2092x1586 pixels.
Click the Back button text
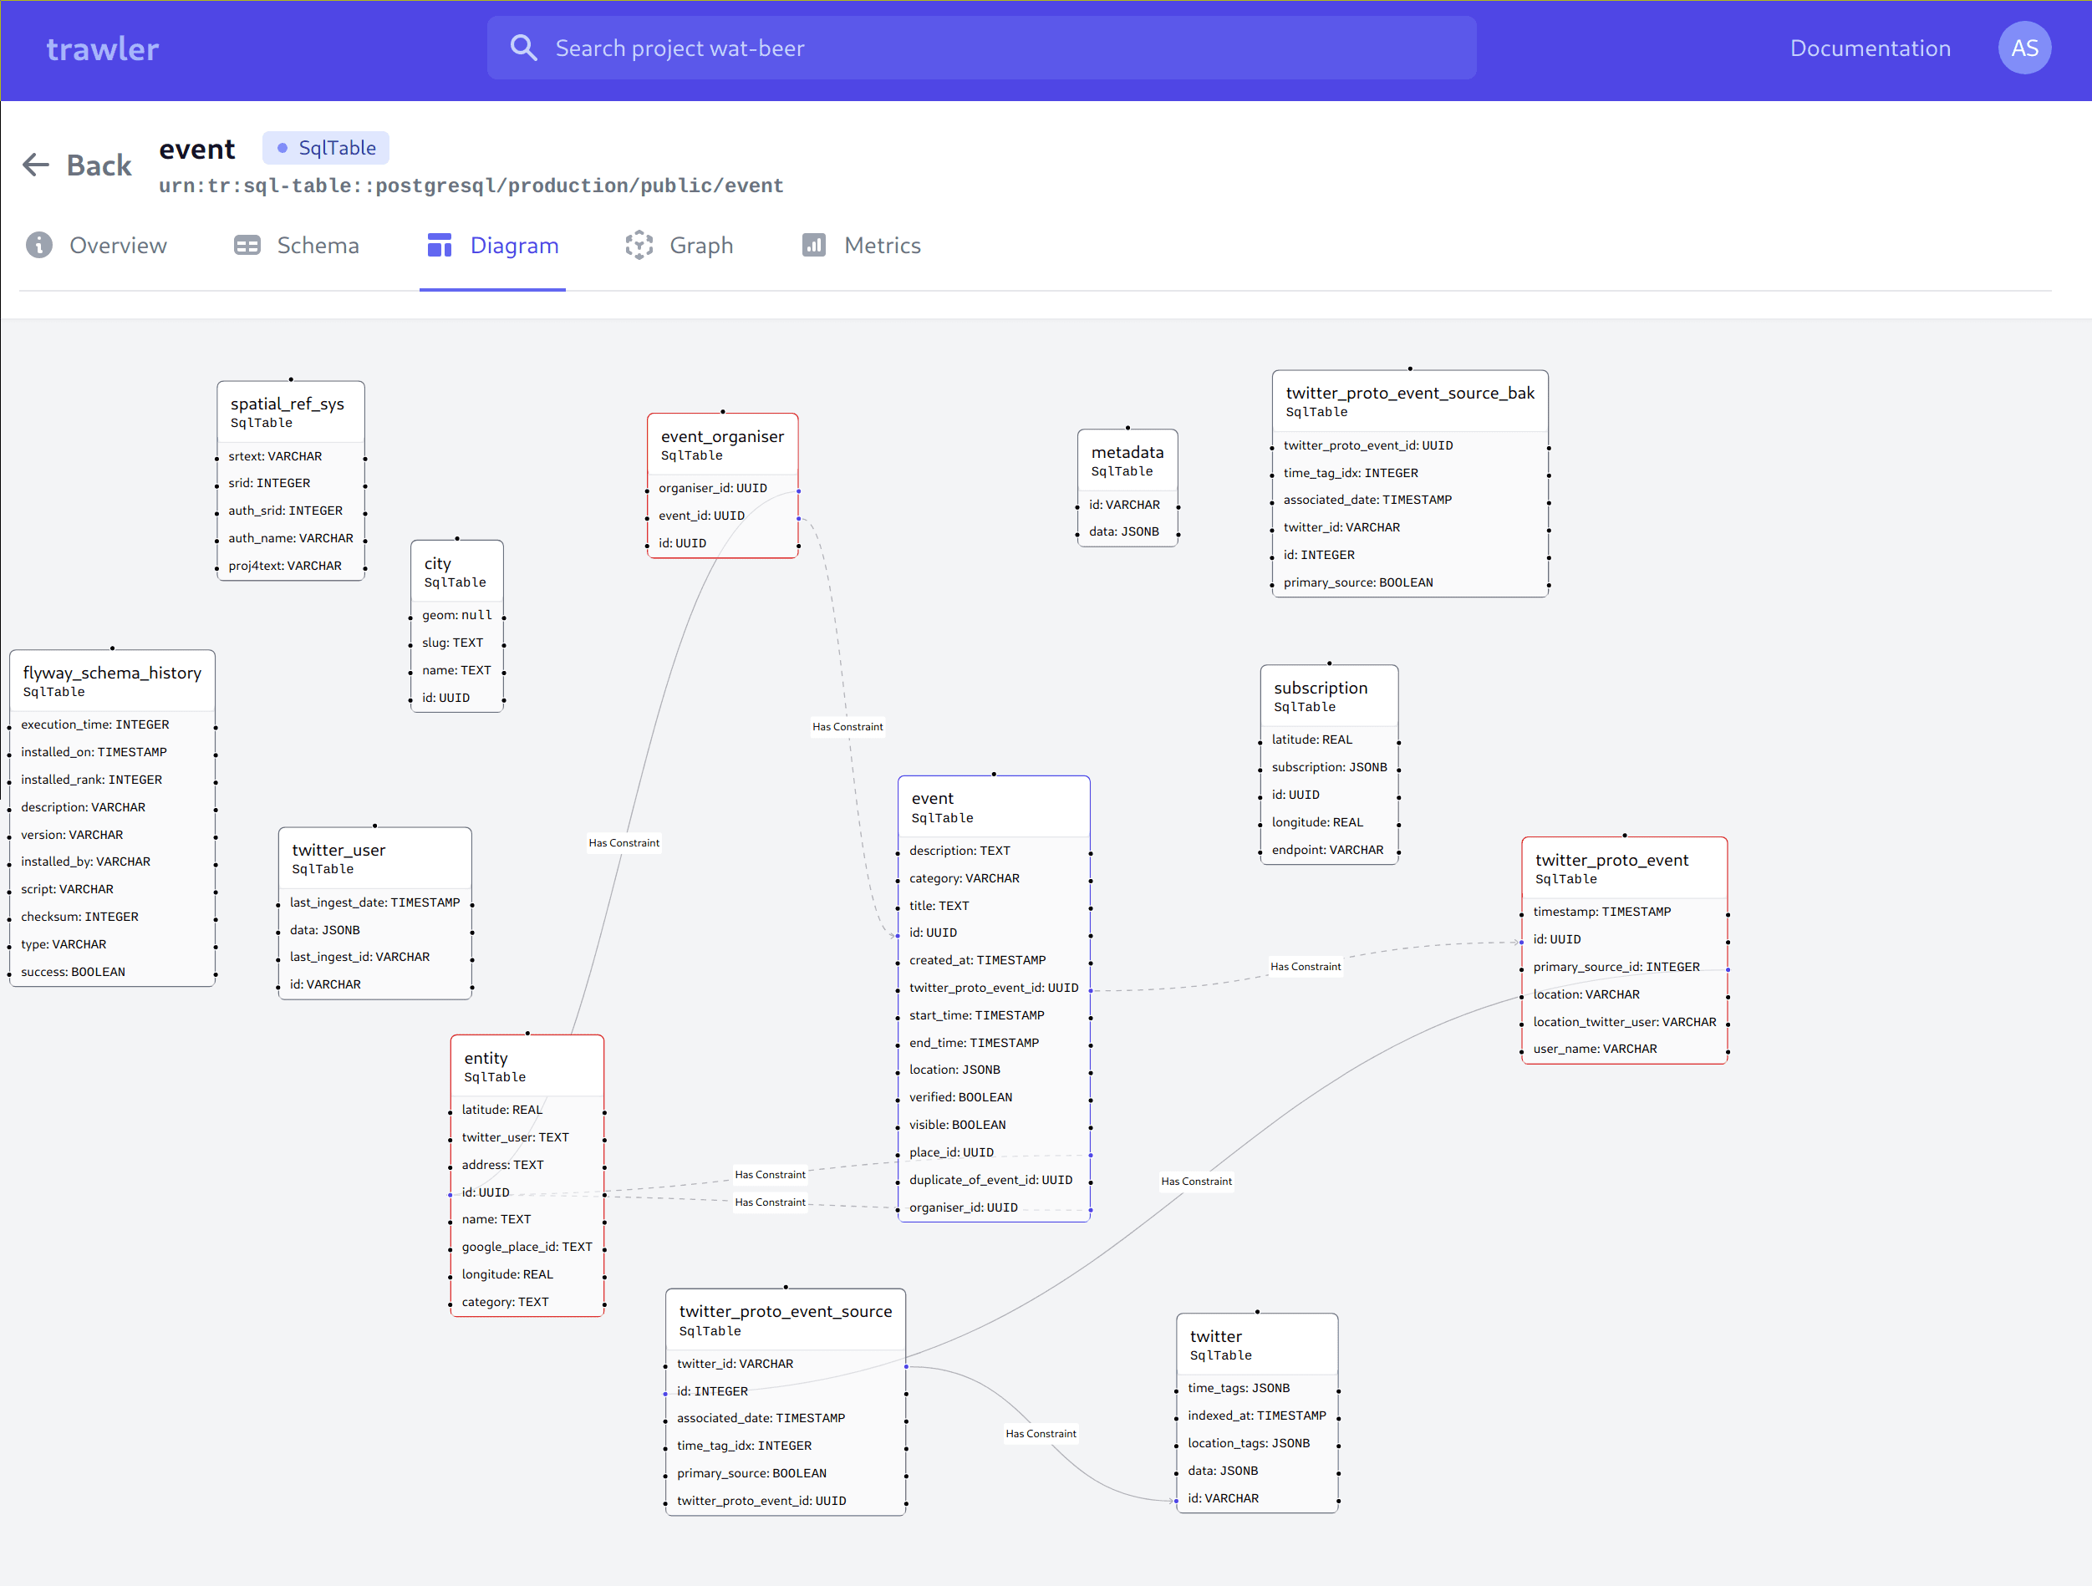99,165
